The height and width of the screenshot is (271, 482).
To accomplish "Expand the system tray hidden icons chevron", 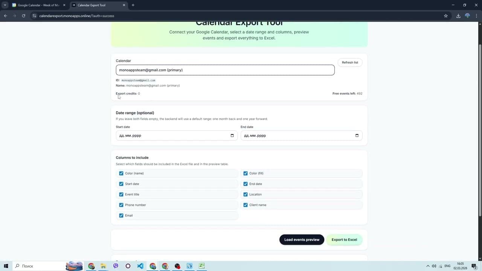I will click(428, 266).
